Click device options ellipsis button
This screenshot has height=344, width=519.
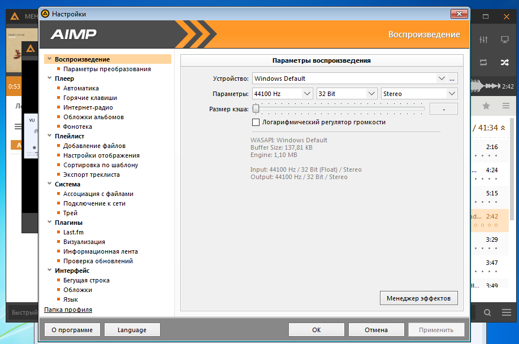[x=452, y=79]
